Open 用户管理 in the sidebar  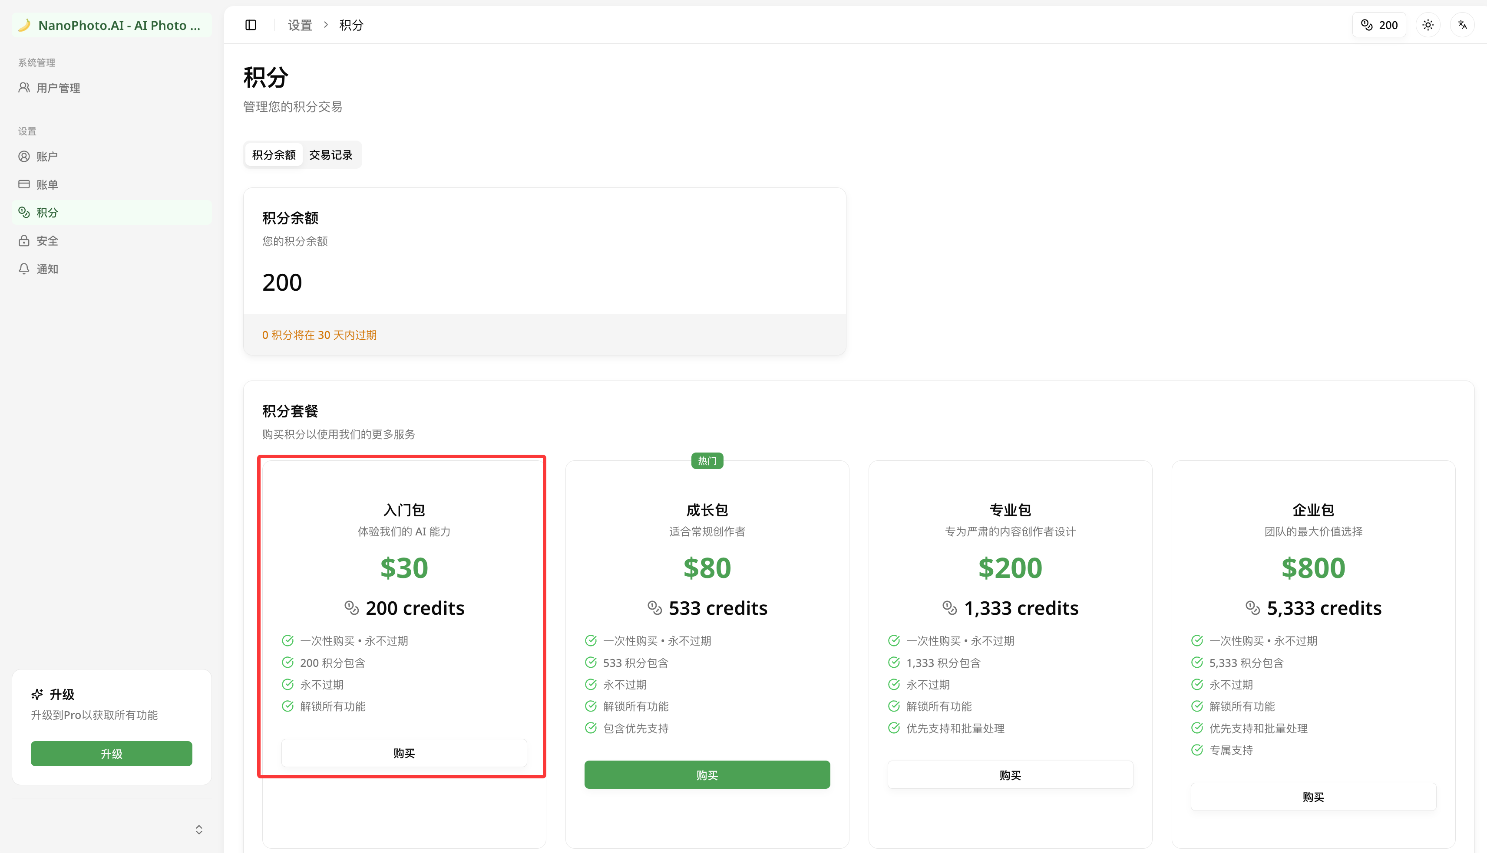pos(58,88)
